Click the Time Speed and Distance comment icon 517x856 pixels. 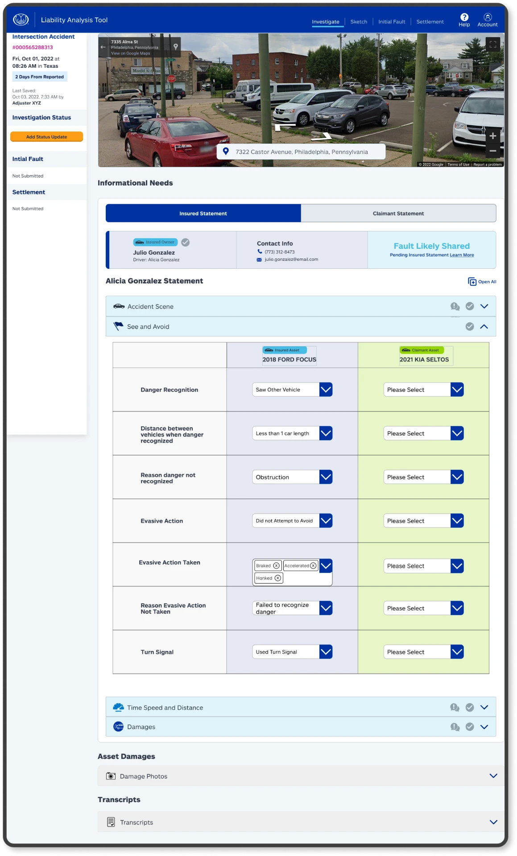[455, 708]
